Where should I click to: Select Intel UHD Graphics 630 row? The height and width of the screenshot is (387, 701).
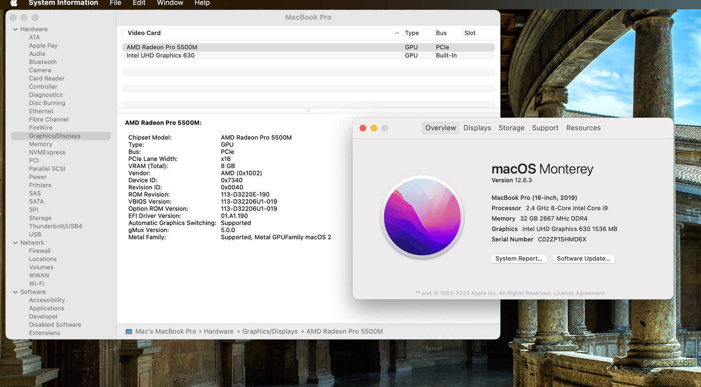(x=161, y=56)
